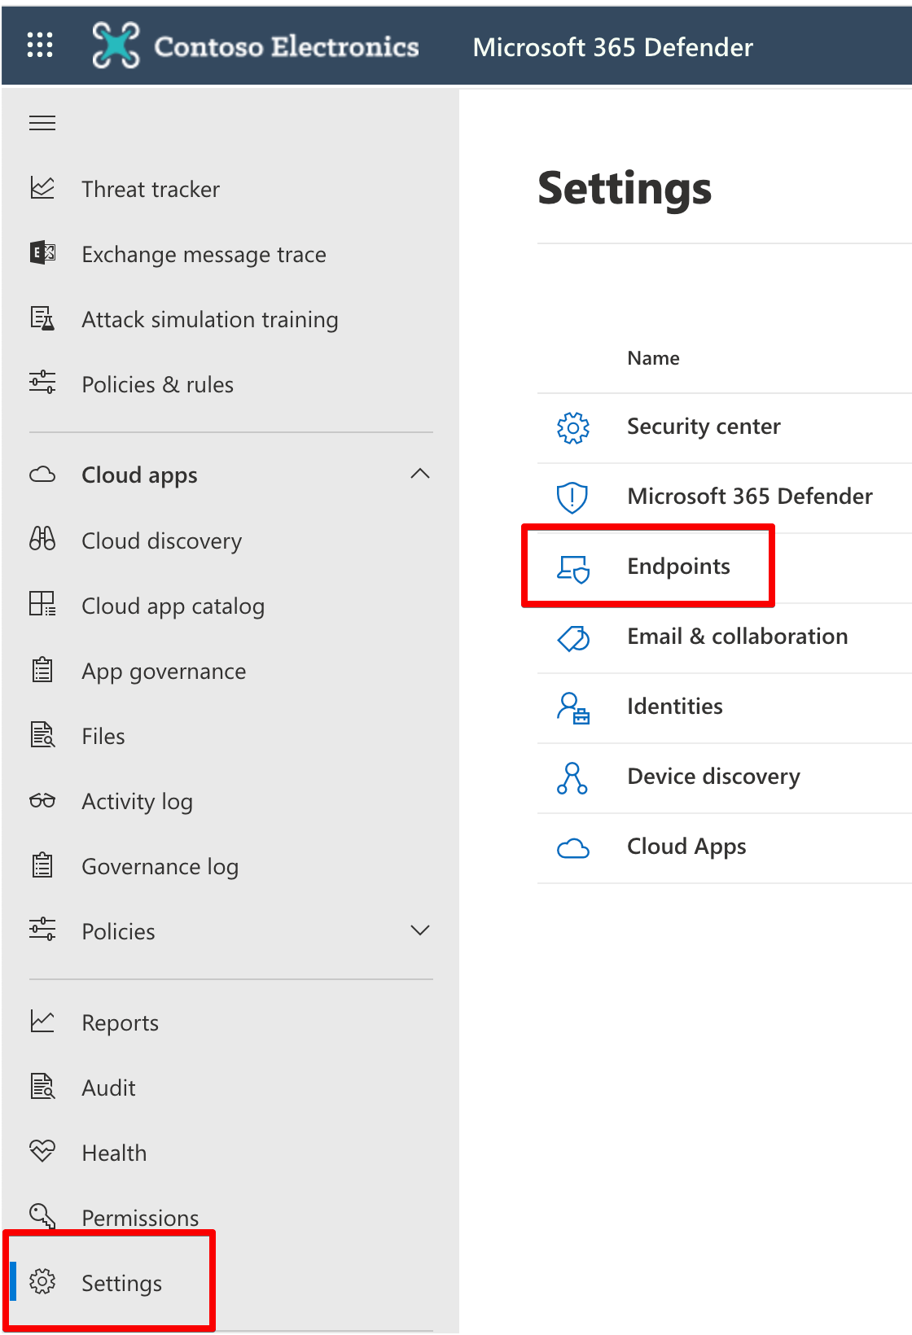912x1335 pixels.
Task: Click the Identities person icon
Action: pyautogui.click(x=573, y=708)
